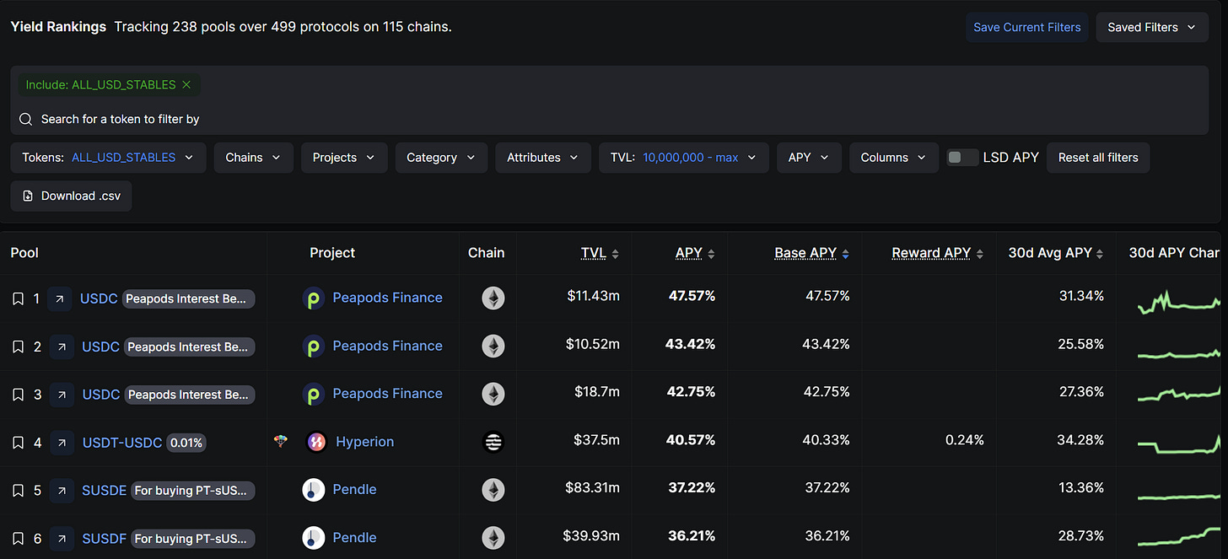The width and height of the screenshot is (1228, 559).
Task: Click Ethereum chain icon in row 1
Action: (493, 298)
